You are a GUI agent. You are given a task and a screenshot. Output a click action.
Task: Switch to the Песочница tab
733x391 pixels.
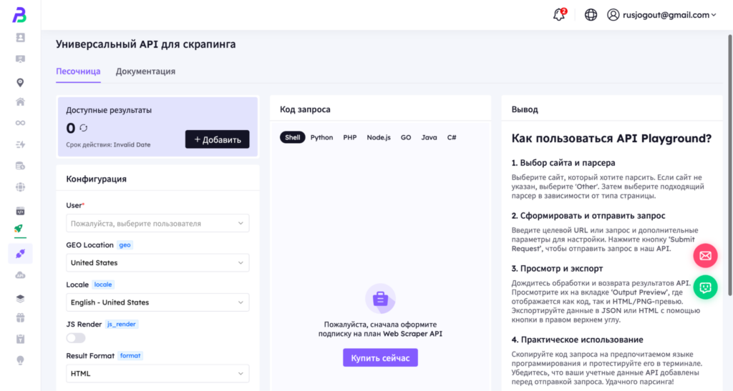(x=78, y=71)
